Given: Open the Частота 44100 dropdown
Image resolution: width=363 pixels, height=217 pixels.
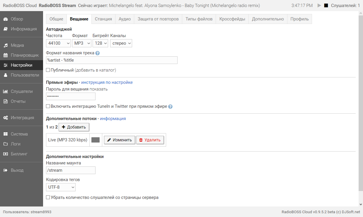Looking at the screenshot, I should [x=58, y=43].
